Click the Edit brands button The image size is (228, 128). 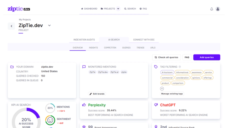click(x=97, y=94)
